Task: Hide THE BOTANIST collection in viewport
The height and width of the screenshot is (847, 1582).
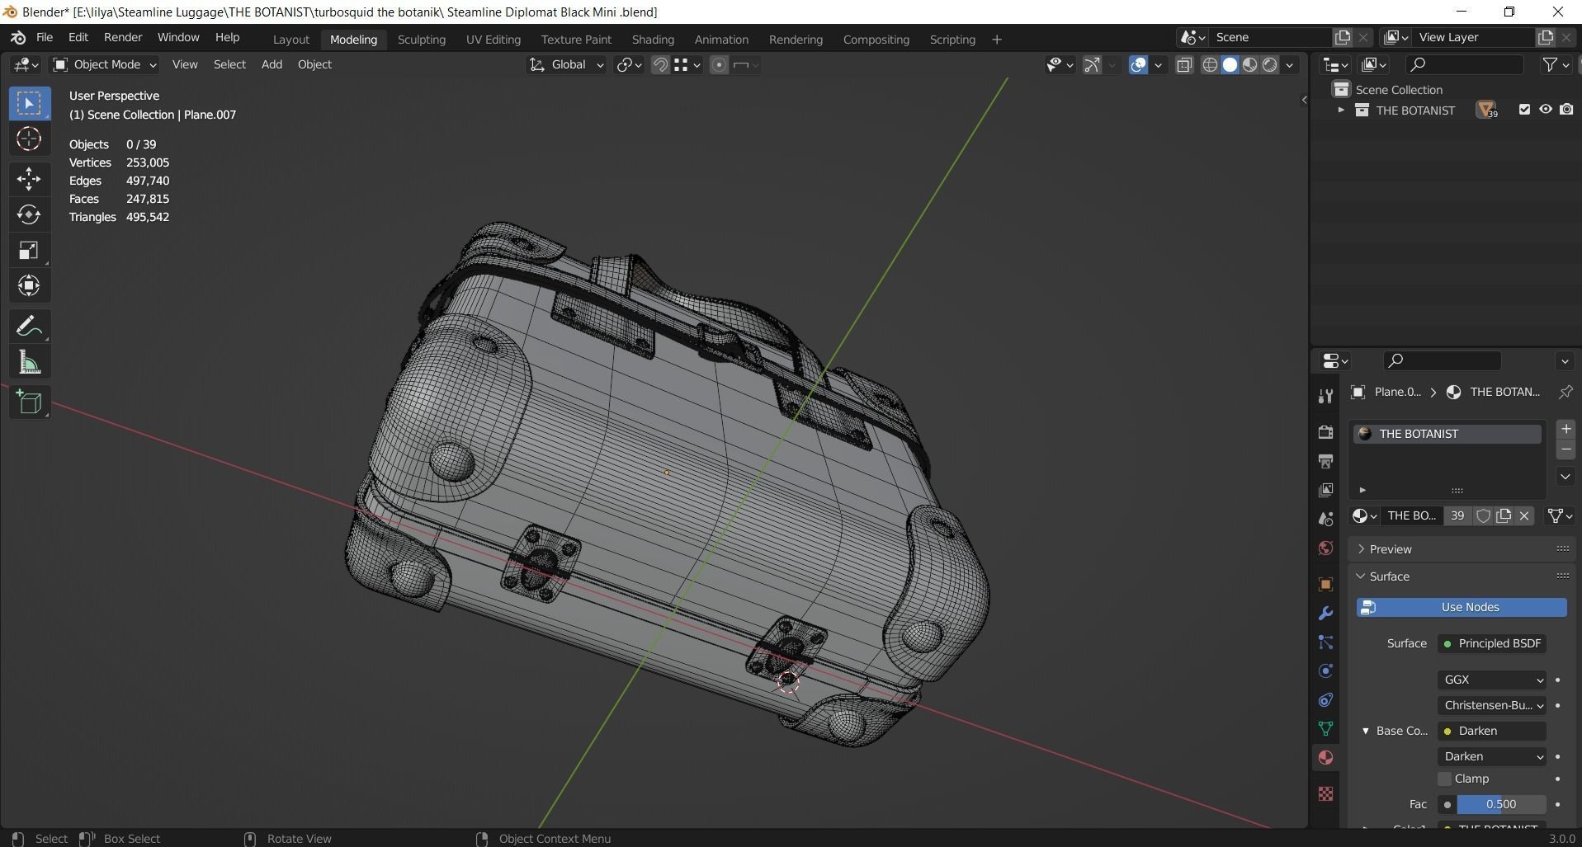Action: [x=1546, y=110]
